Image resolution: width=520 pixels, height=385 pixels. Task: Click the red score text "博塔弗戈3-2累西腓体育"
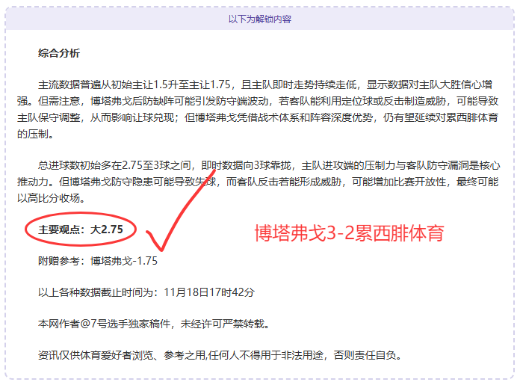point(350,232)
